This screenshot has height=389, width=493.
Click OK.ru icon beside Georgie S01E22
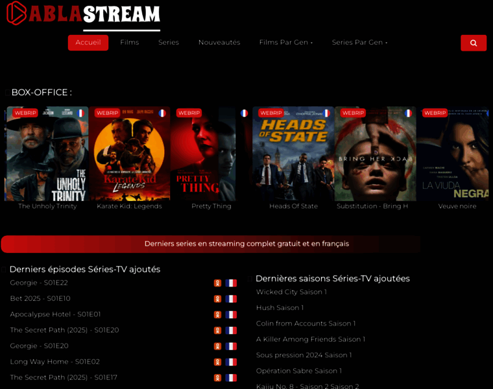pyautogui.click(x=217, y=283)
